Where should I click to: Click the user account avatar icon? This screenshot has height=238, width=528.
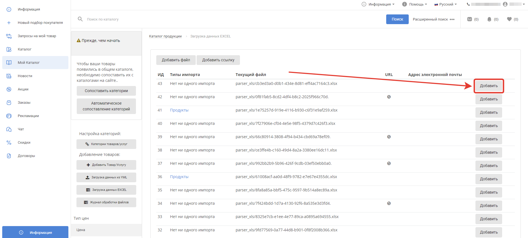(505, 4)
